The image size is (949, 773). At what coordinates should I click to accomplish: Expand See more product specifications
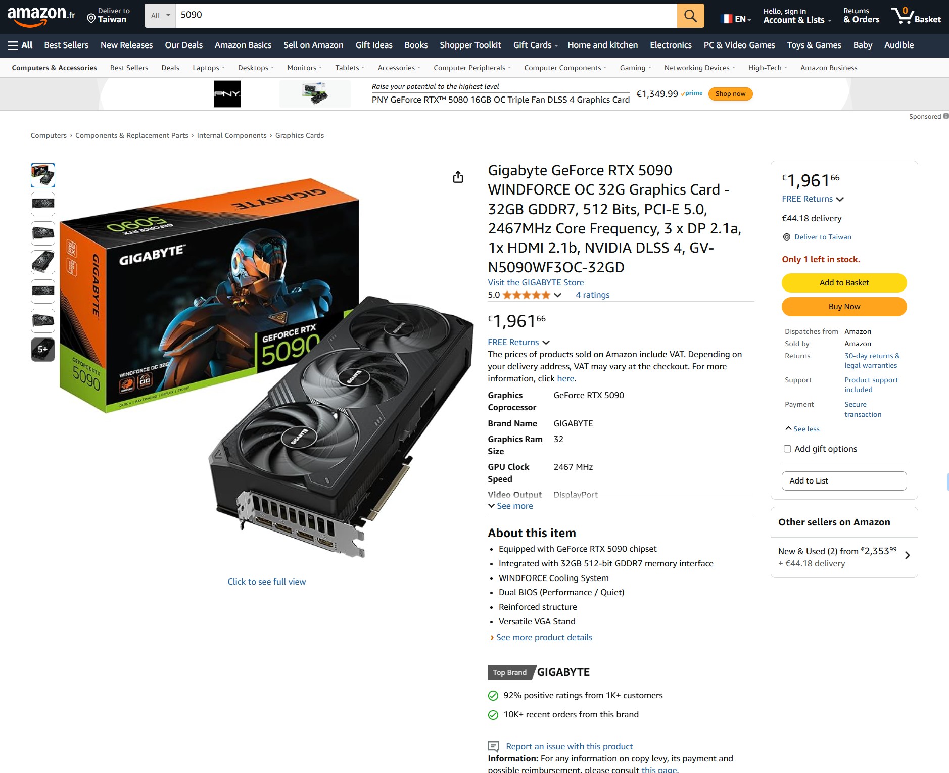[x=510, y=506]
